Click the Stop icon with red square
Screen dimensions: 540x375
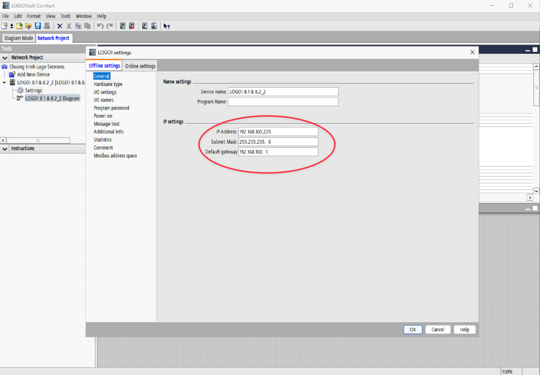point(132,26)
